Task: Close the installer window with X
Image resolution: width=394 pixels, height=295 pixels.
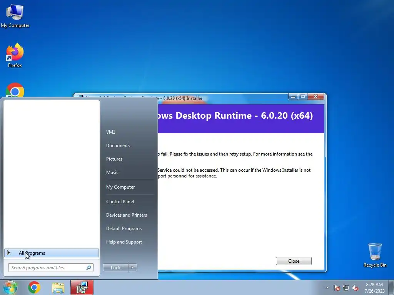Action: (x=316, y=96)
